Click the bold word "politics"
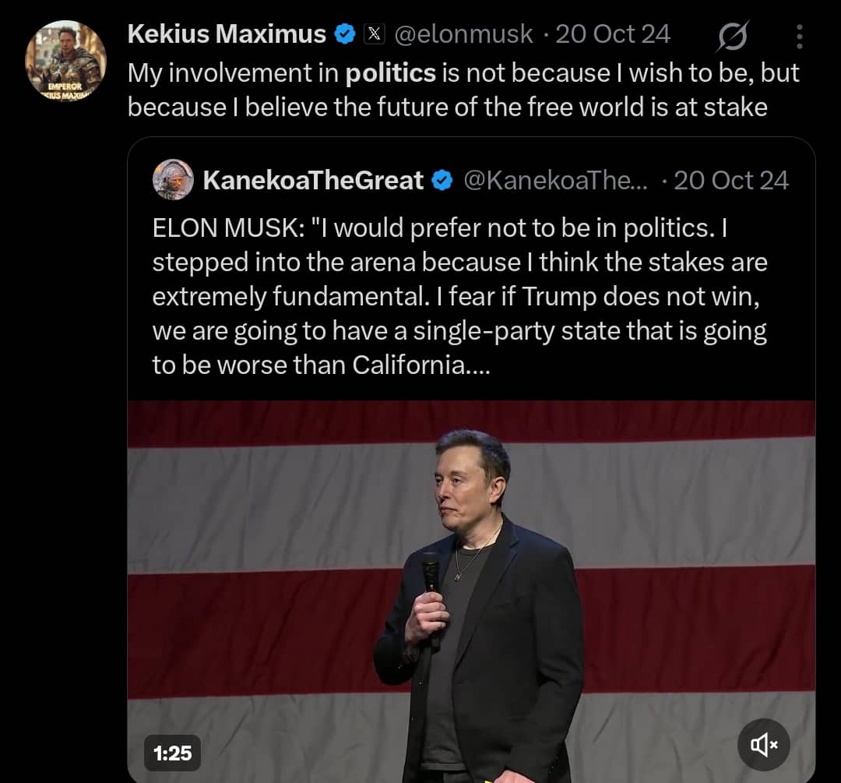Image resolution: width=841 pixels, height=783 pixels. click(390, 73)
